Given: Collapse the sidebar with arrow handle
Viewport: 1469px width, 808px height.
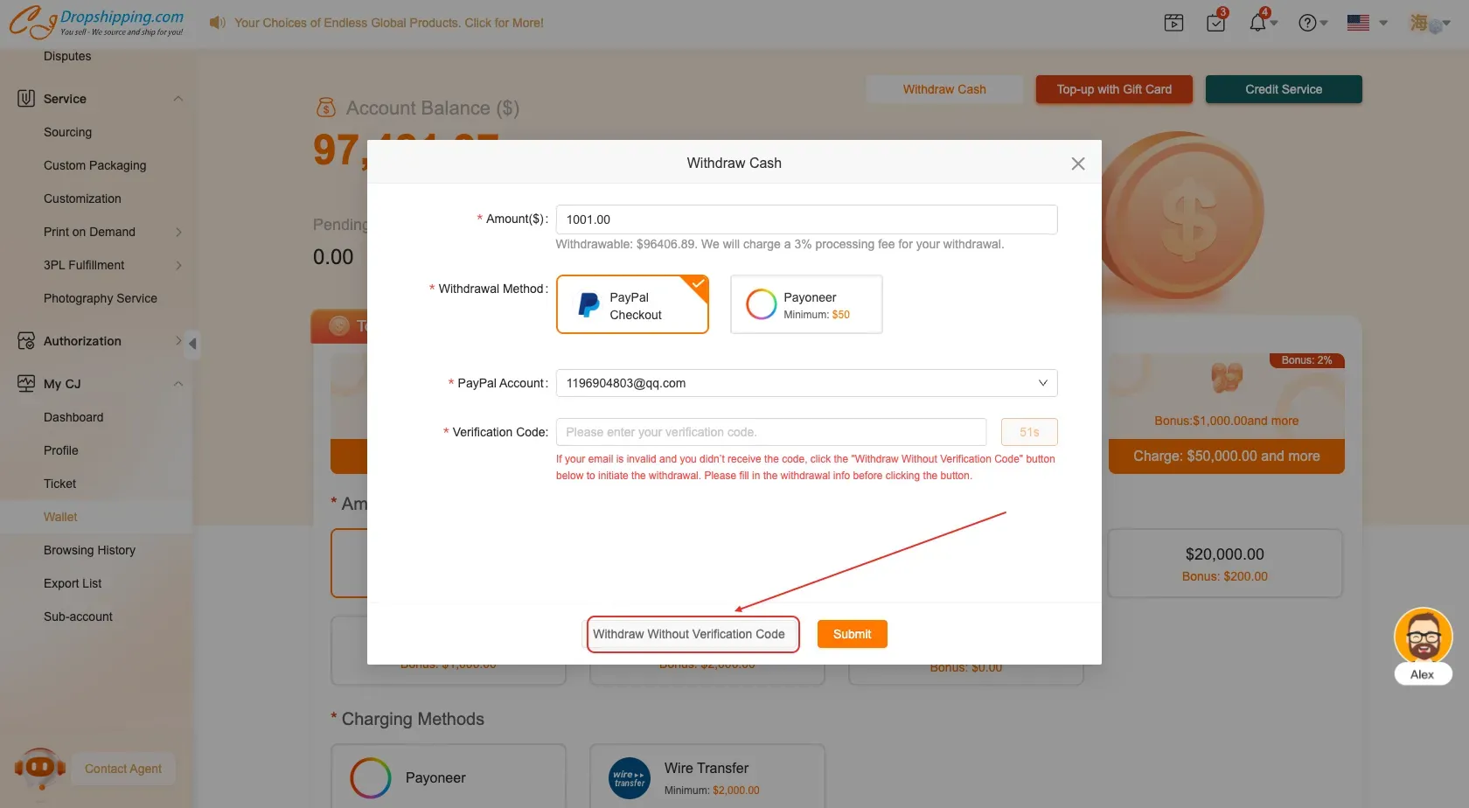Looking at the screenshot, I should coord(192,343).
